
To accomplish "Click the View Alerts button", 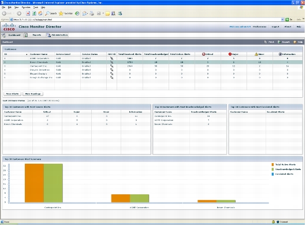I will point(12,94).
